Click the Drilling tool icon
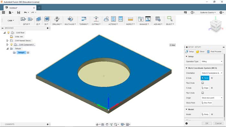The width and height of the screenshot is (226, 127). (x=57, y=19)
